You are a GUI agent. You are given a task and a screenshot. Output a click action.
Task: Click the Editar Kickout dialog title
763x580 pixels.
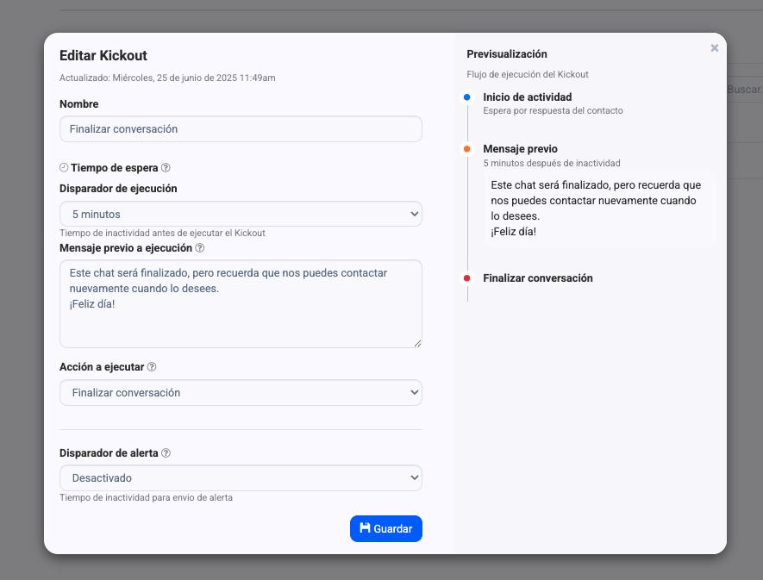(x=103, y=54)
